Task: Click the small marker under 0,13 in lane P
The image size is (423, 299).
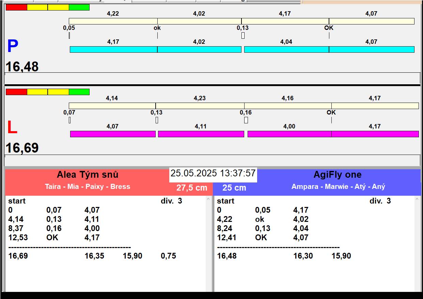Action: coord(243,35)
